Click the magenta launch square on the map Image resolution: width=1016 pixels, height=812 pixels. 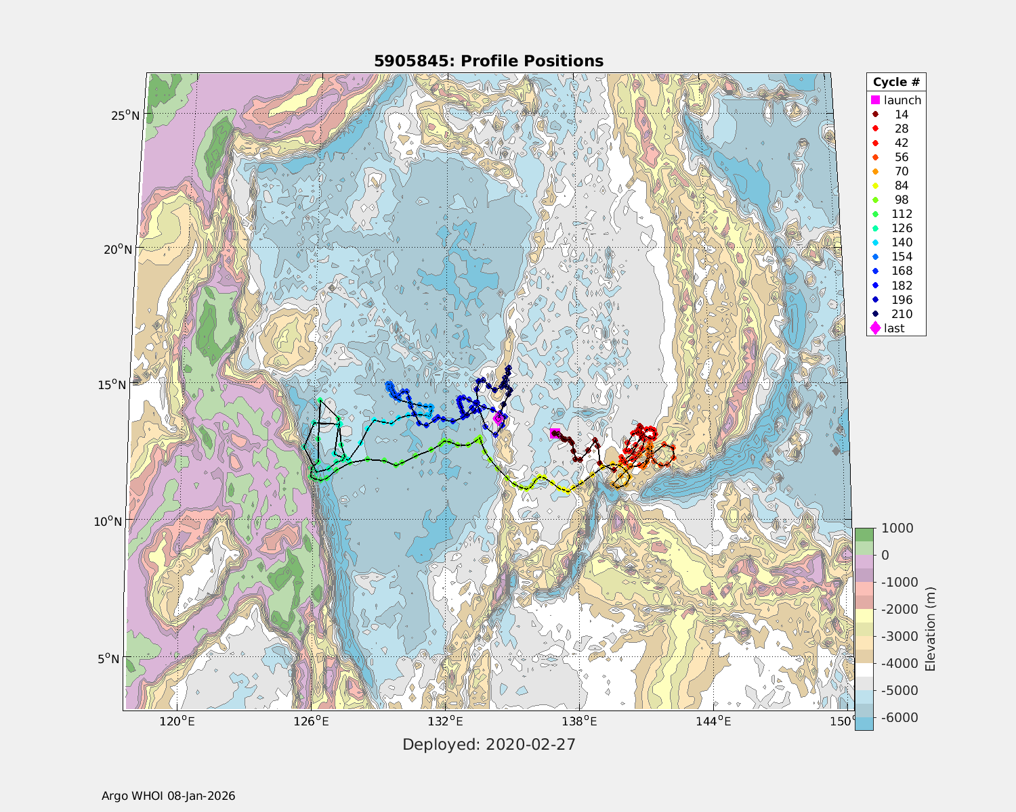tap(554, 434)
